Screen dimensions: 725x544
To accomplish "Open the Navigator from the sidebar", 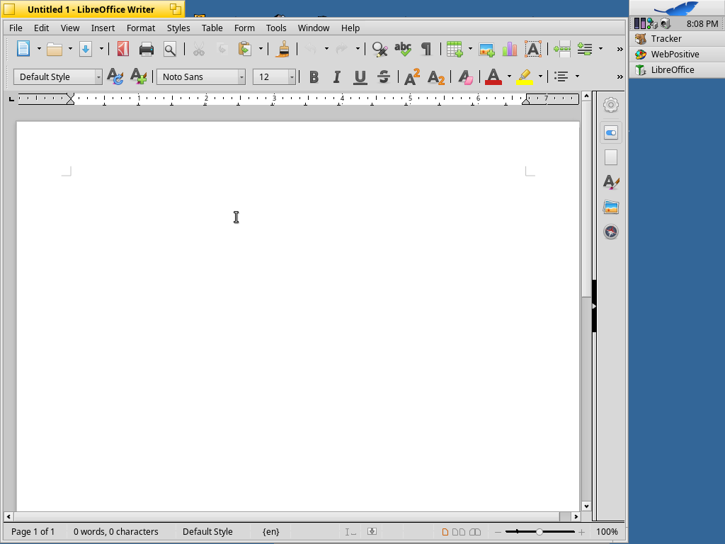I will 610,232.
